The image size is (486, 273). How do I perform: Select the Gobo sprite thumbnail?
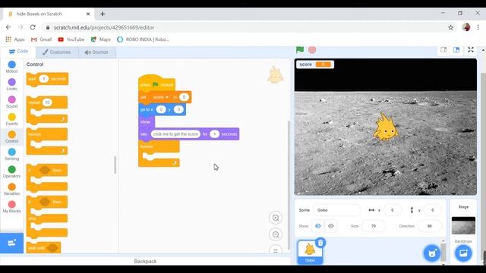point(310,253)
